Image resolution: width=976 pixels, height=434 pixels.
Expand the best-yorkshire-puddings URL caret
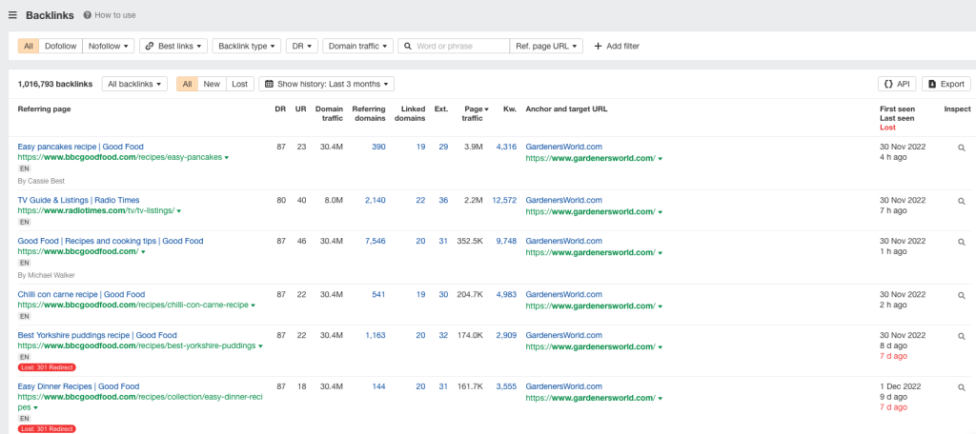260,346
